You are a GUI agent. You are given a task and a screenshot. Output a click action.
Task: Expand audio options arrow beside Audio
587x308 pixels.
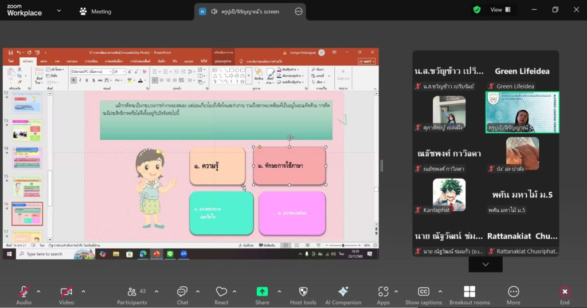coord(38,291)
